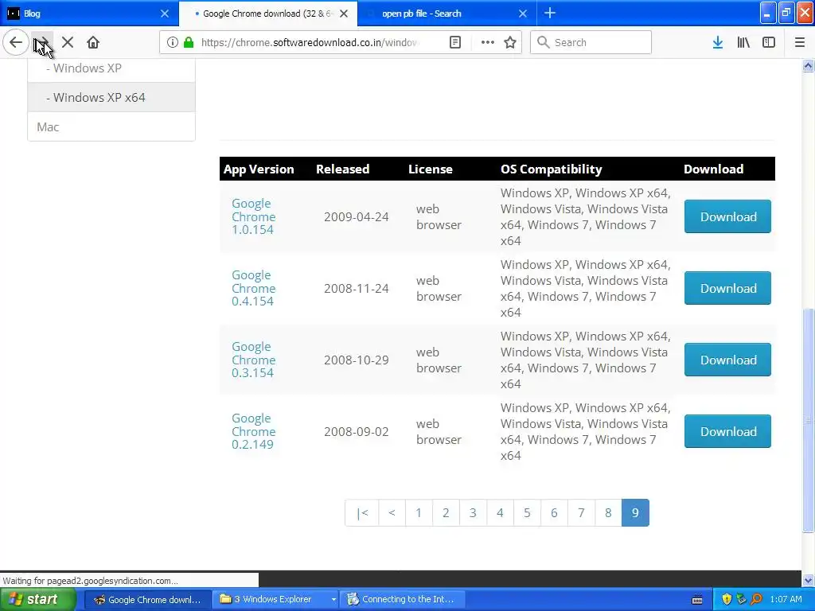Open Google Chrome 1.0.154 version link
The width and height of the screenshot is (815, 611).
[254, 216]
